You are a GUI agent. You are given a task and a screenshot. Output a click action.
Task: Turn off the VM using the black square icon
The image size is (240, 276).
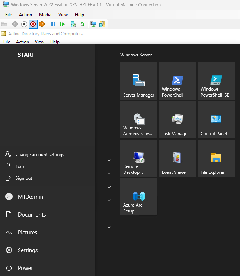coord(24,24)
